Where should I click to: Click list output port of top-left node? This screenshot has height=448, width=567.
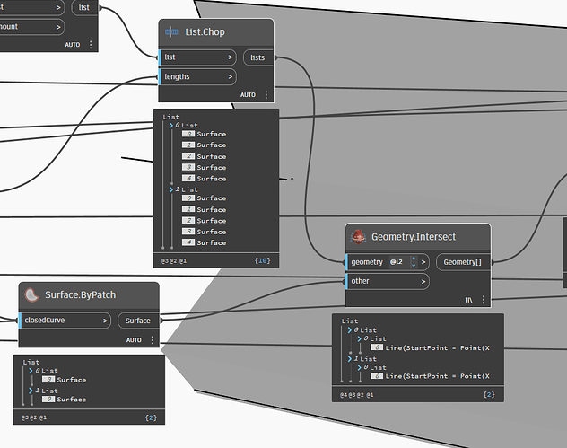click(x=85, y=7)
